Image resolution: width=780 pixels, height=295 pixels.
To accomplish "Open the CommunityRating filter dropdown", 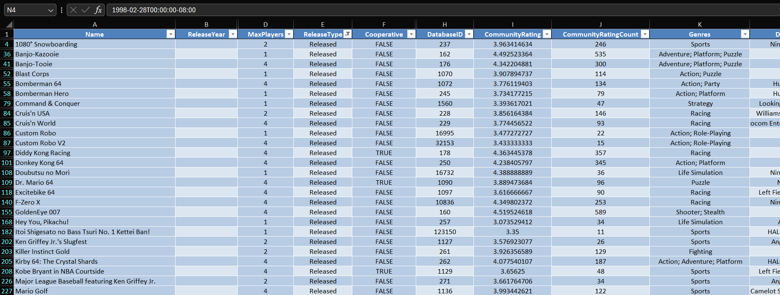I will click(547, 34).
